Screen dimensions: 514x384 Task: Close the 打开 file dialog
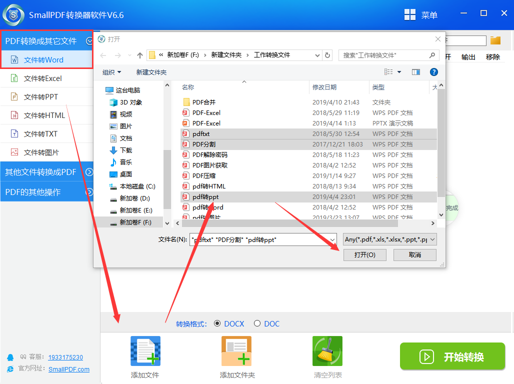tap(438, 39)
